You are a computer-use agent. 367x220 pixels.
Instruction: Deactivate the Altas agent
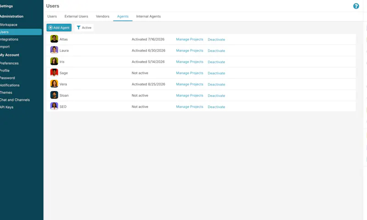click(216, 39)
